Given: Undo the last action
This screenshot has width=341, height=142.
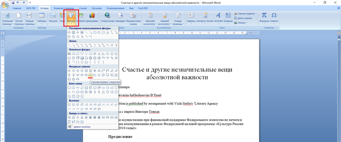Looking at the screenshot, I should 18,3.
